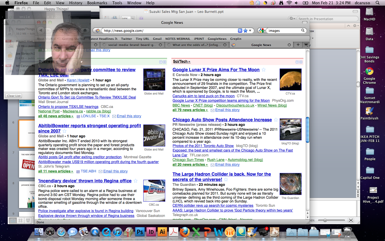Click the RSS feed icon in address bar
This screenshot has height=241, width=385.
[240, 31]
